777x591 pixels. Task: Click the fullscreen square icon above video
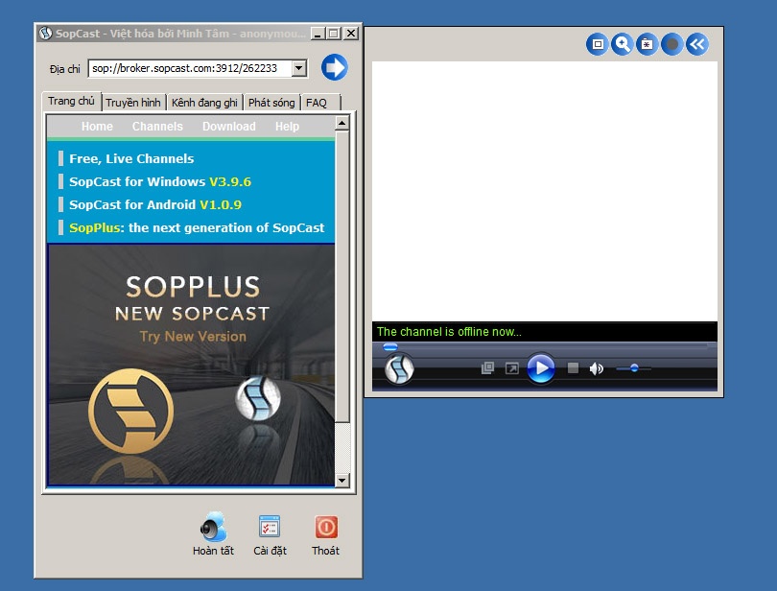(598, 44)
